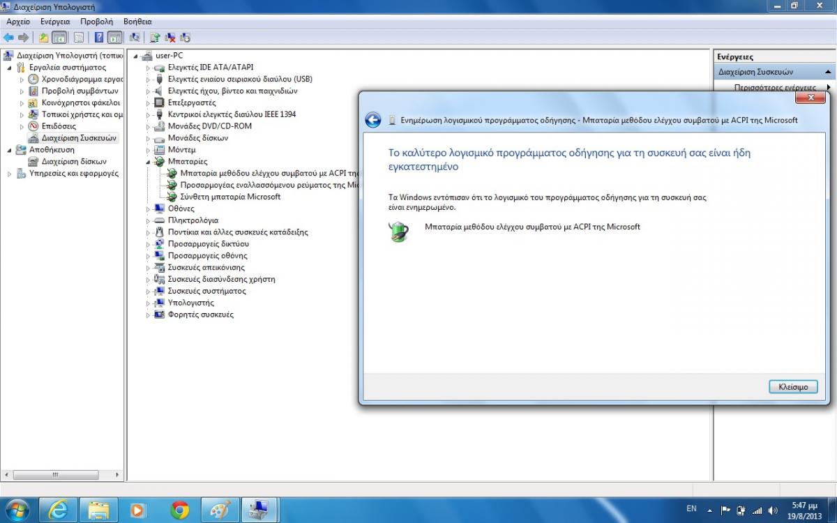This screenshot has height=523, width=837.
Task: Select the Υπολογιστής category
Action: pos(191,303)
